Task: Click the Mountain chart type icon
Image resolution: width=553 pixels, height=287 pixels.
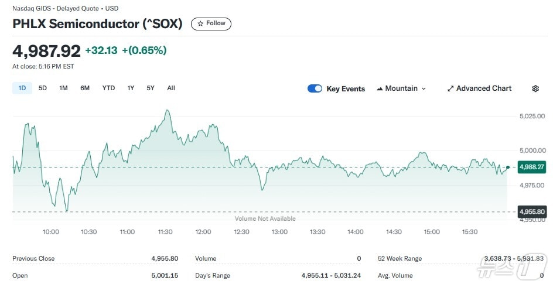Action: click(380, 88)
